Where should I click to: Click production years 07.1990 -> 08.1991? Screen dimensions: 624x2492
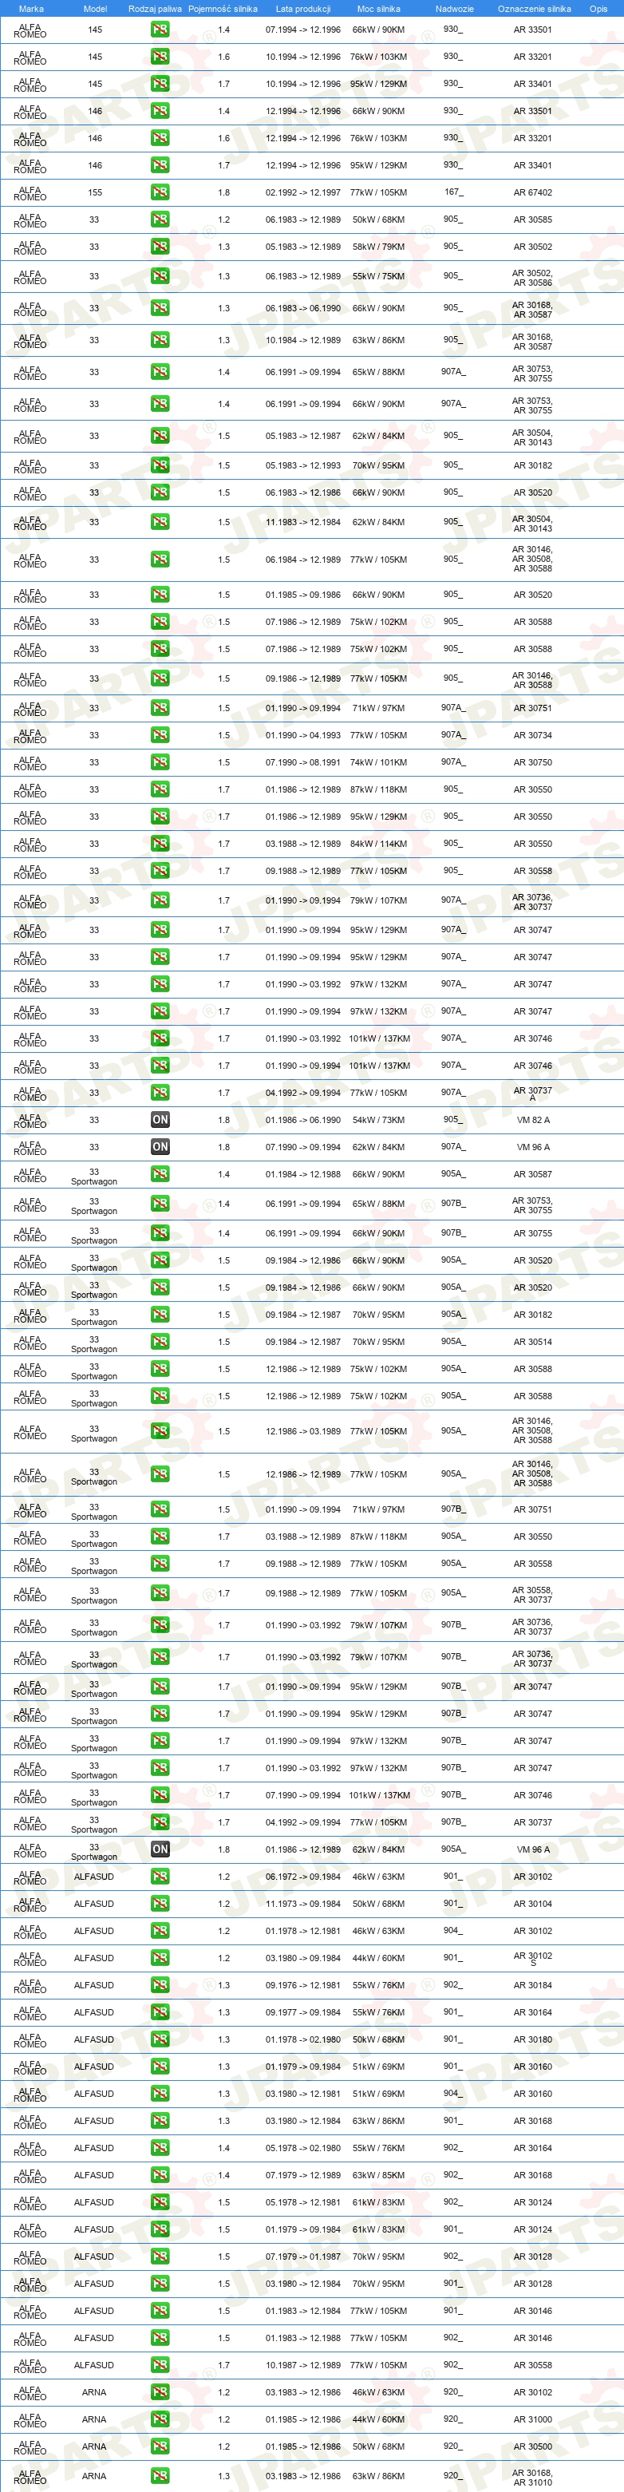302,762
